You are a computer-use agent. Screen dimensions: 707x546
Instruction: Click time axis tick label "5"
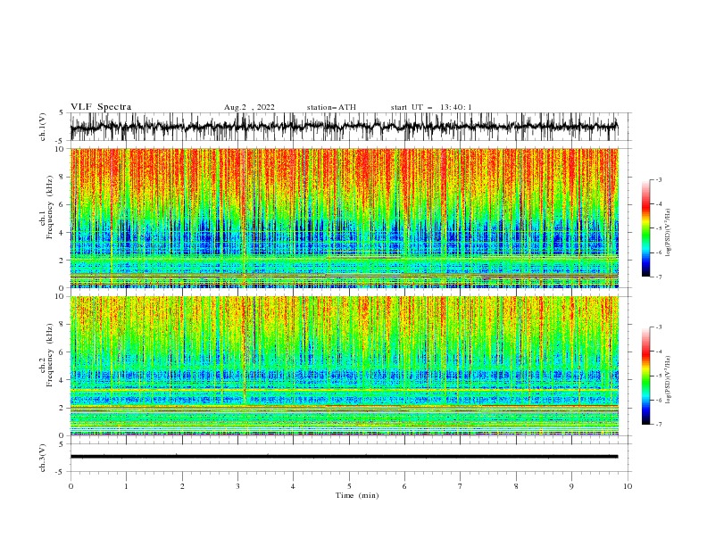coord(349,486)
